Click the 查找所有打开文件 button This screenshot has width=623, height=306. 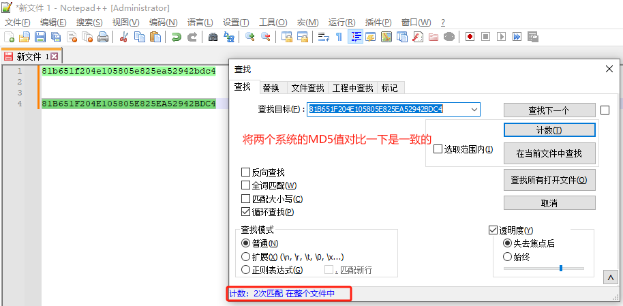[549, 180]
